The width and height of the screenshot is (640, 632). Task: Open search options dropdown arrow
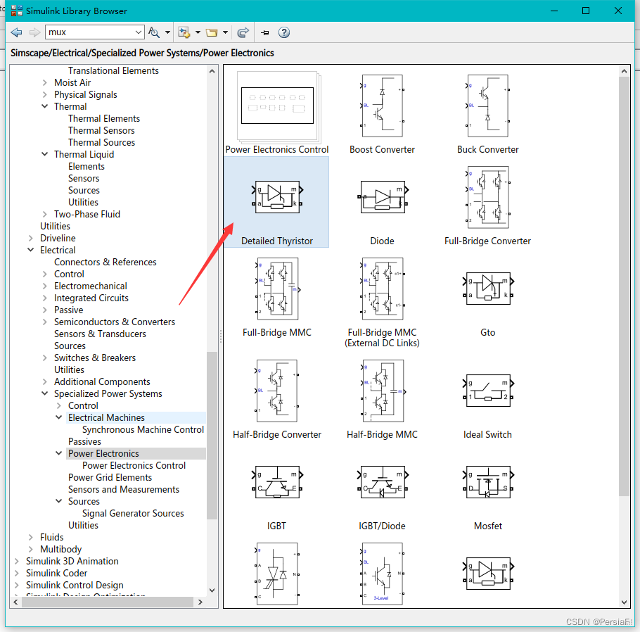coord(167,32)
